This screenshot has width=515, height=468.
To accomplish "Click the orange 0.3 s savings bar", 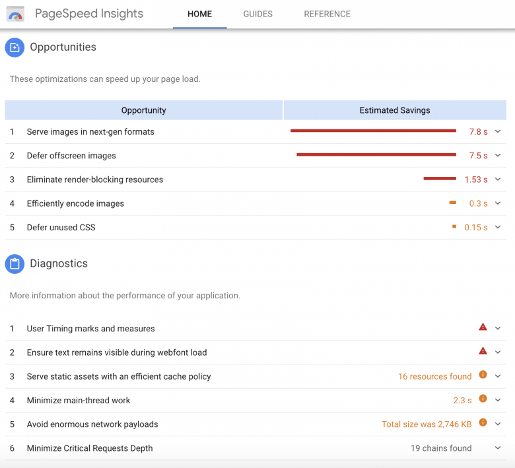I will 452,203.
